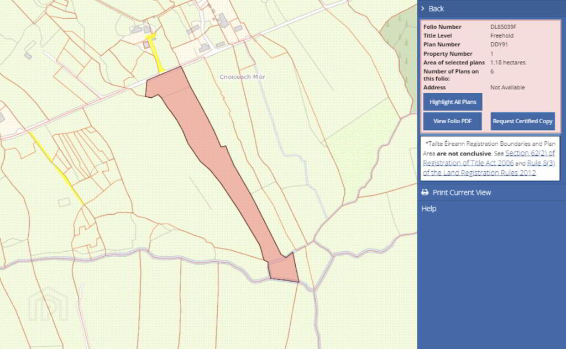
Task: Go back using the Back label
Action: 436,9
